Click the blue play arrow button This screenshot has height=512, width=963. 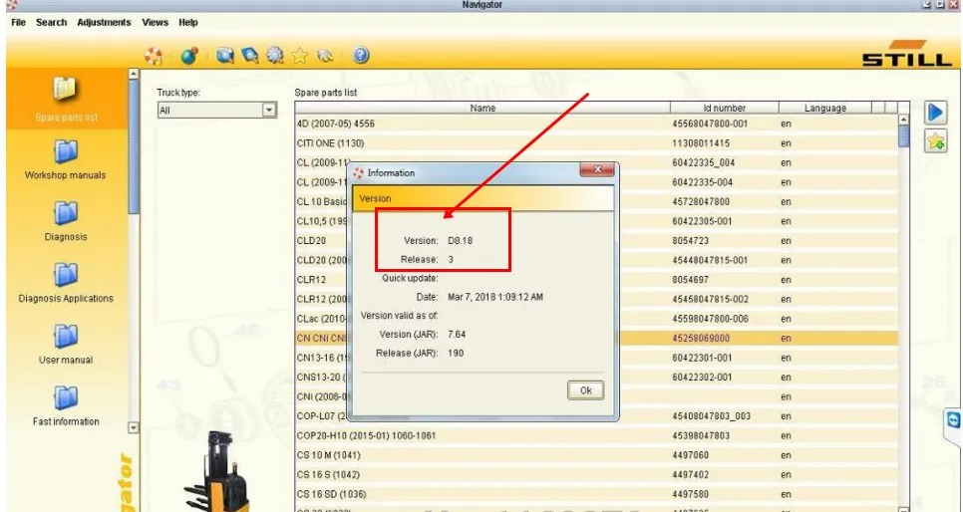pyautogui.click(x=935, y=113)
